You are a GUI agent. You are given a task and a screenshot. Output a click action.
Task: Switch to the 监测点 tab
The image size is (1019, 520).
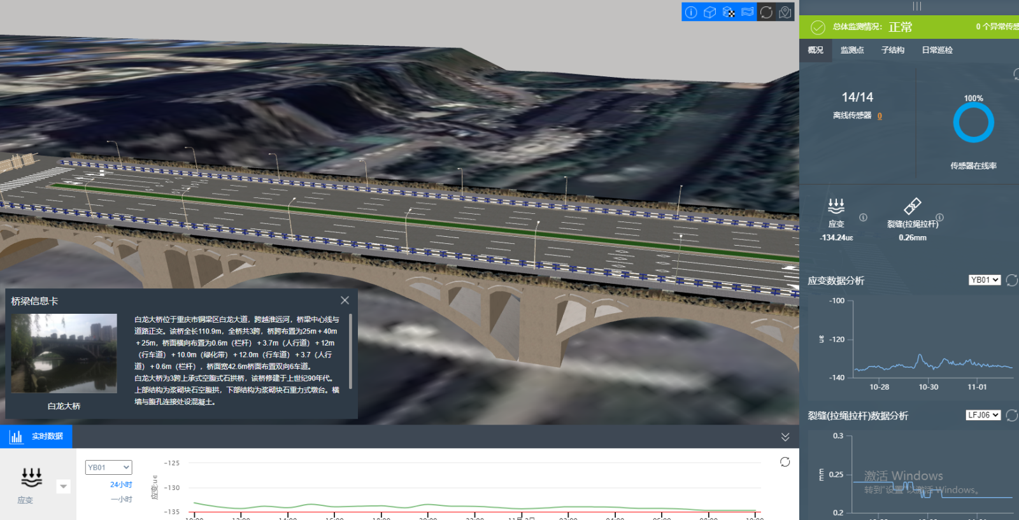tap(852, 50)
